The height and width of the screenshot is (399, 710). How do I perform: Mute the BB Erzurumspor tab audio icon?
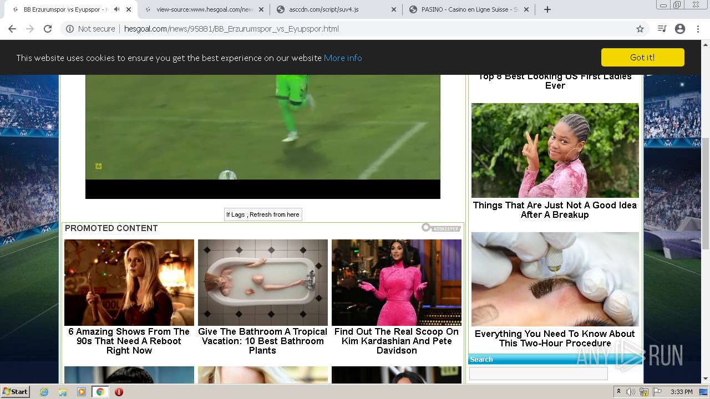click(116, 9)
